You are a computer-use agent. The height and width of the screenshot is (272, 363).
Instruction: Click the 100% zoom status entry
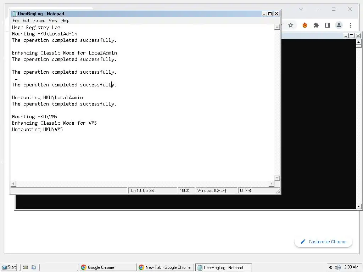coord(186,190)
